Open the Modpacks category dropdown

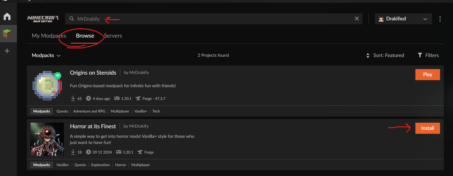(x=46, y=55)
